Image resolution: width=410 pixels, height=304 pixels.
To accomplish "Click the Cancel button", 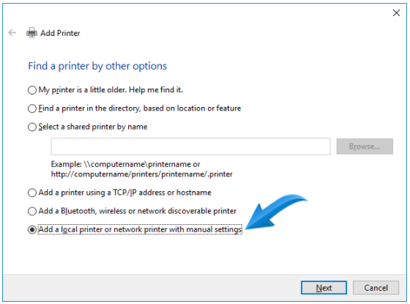I will 376,287.
